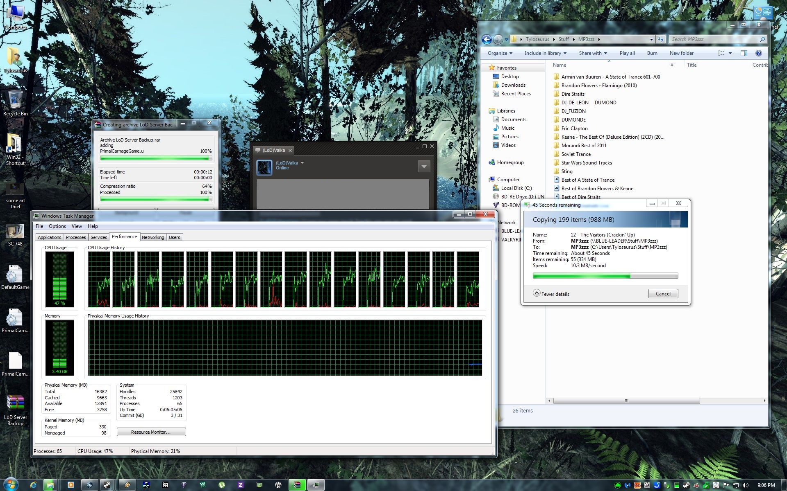Click the Search MP3zzz input field

tap(713, 39)
